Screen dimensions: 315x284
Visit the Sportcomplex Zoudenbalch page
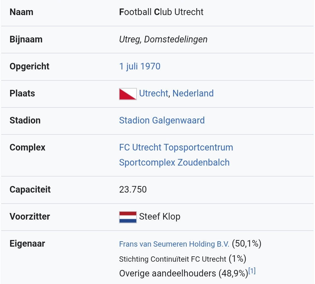174,163
